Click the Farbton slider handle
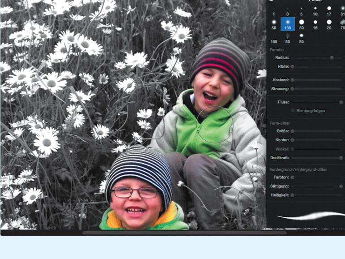The height and width of the screenshot is (259, 345). click(x=292, y=177)
